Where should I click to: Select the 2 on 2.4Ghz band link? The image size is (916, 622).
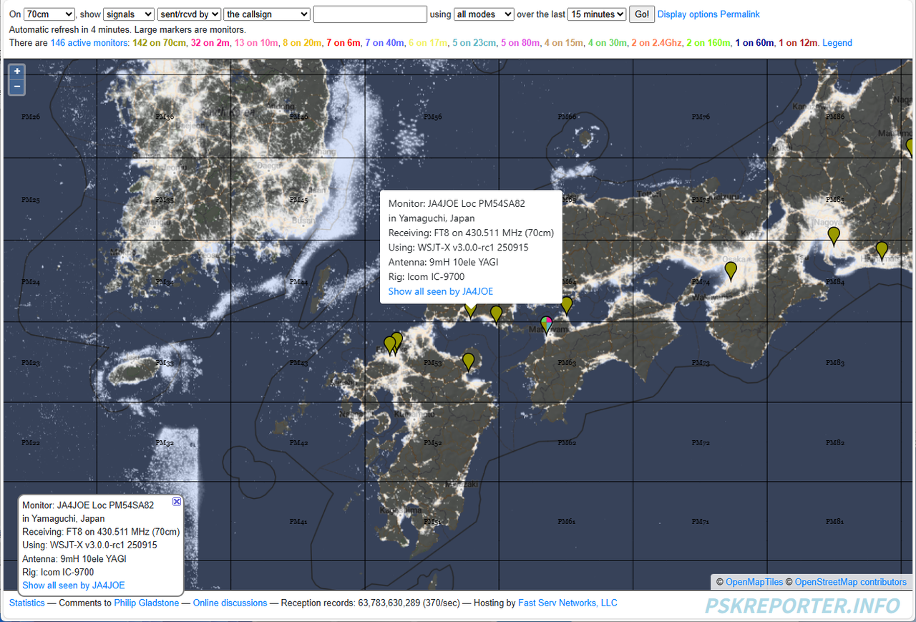(x=657, y=43)
